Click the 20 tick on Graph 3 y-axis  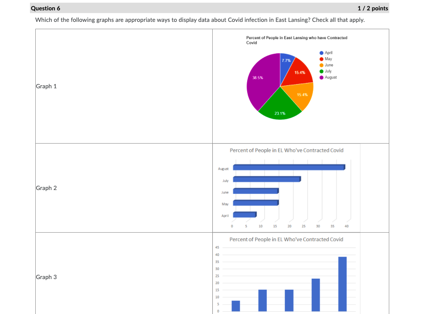pyautogui.click(x=217, y=283)
